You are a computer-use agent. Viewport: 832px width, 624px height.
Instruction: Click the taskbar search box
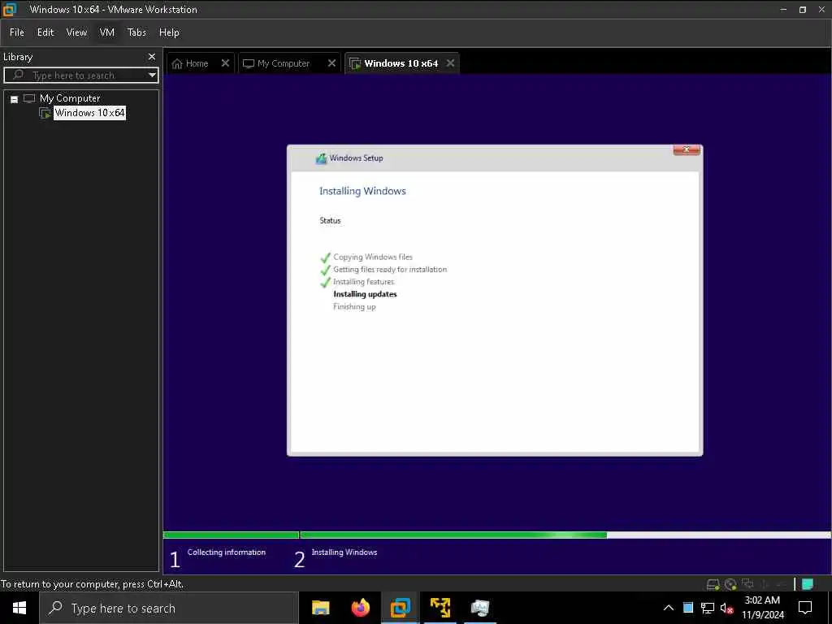169,608
